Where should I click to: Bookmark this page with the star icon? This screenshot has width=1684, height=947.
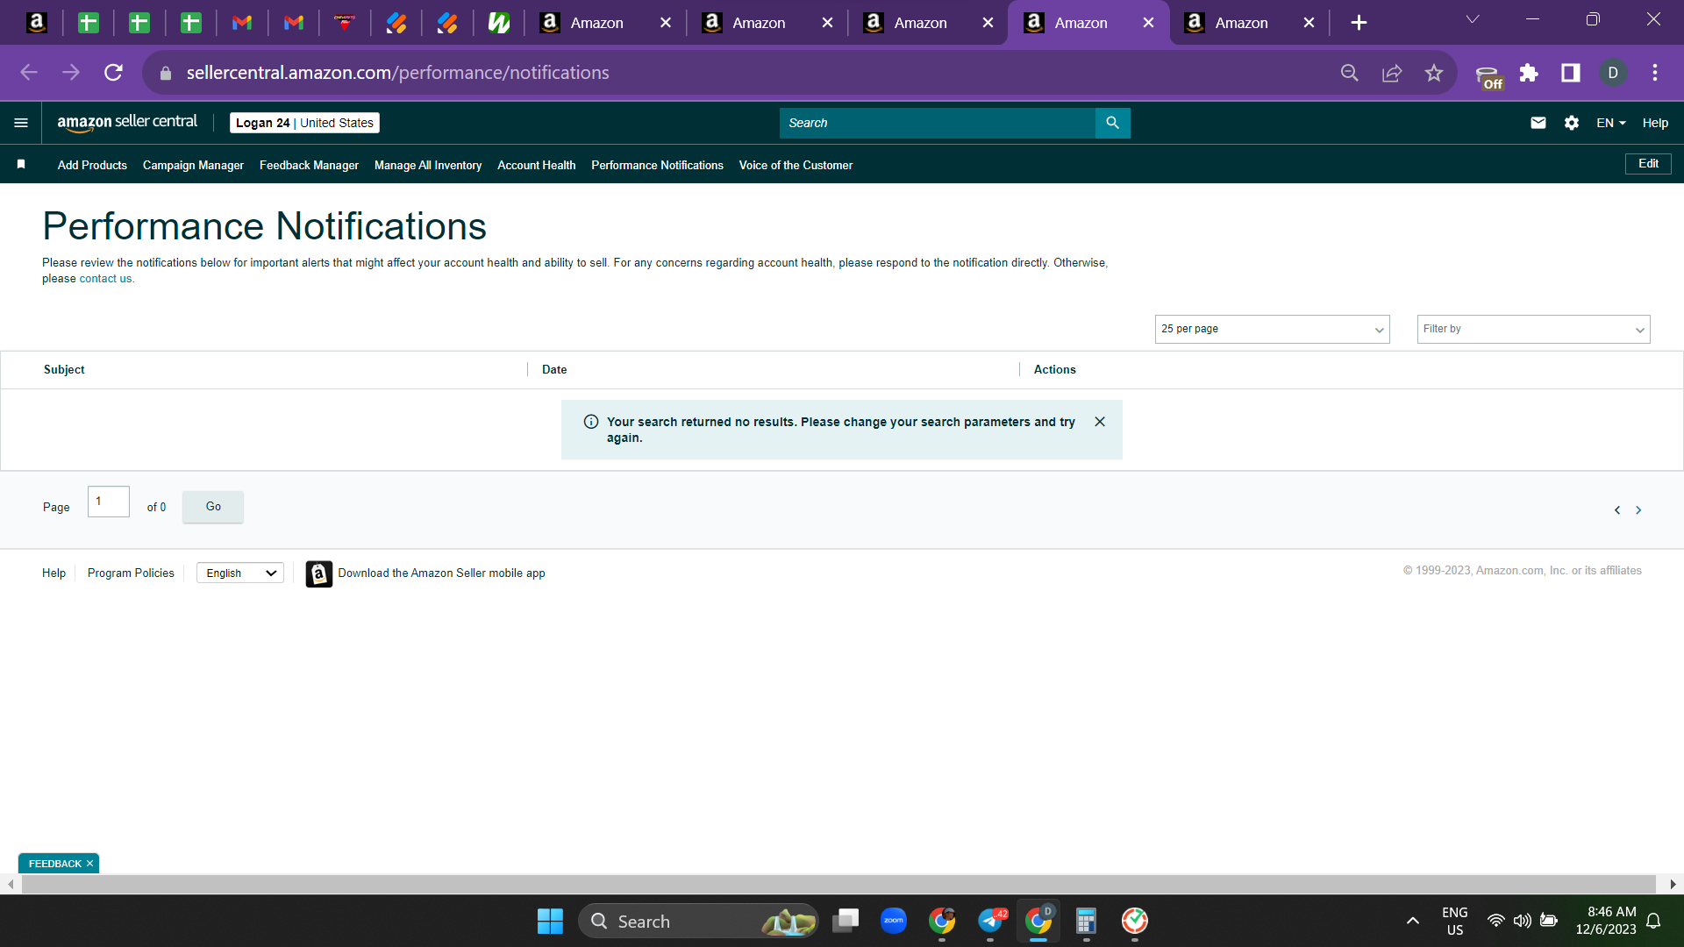click(1434, 73)
